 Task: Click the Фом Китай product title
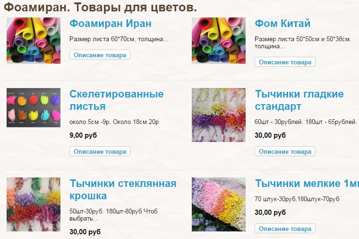click(x=282, y=23)
